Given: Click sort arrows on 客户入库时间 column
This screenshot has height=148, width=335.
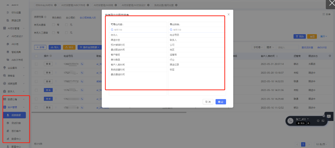Looking at the screenshot, I should [277, 56].
